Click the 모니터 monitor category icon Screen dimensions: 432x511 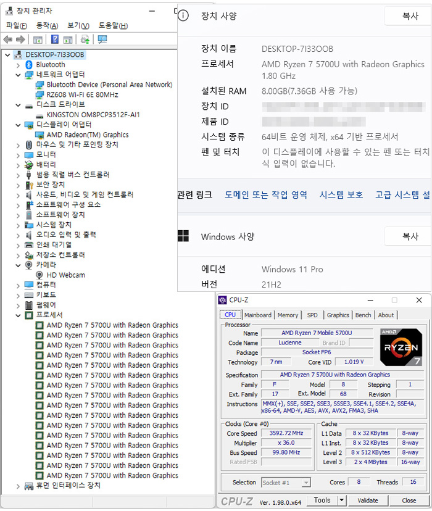point(29,155)
